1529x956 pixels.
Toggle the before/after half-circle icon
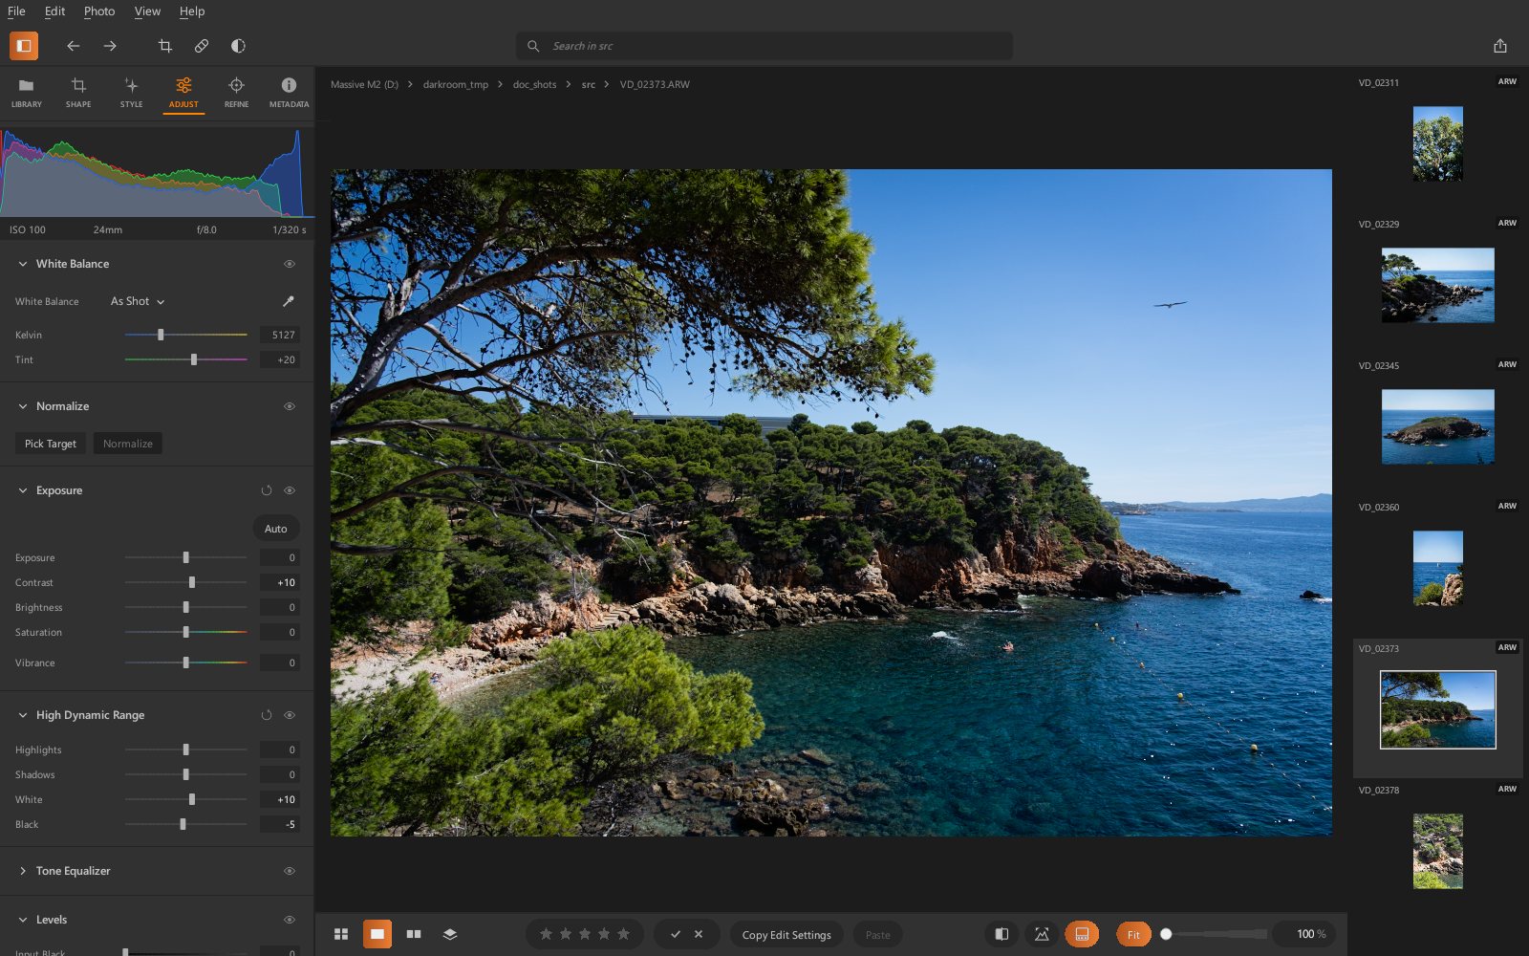[x=238, y=46]
